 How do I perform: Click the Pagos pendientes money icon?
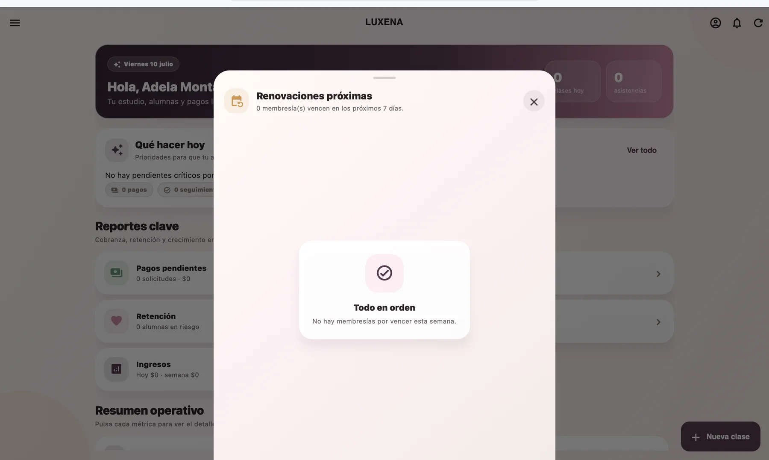(x=116, y=273)
